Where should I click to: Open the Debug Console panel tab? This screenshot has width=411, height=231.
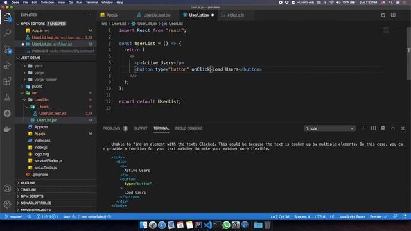[x=189, y=128]
